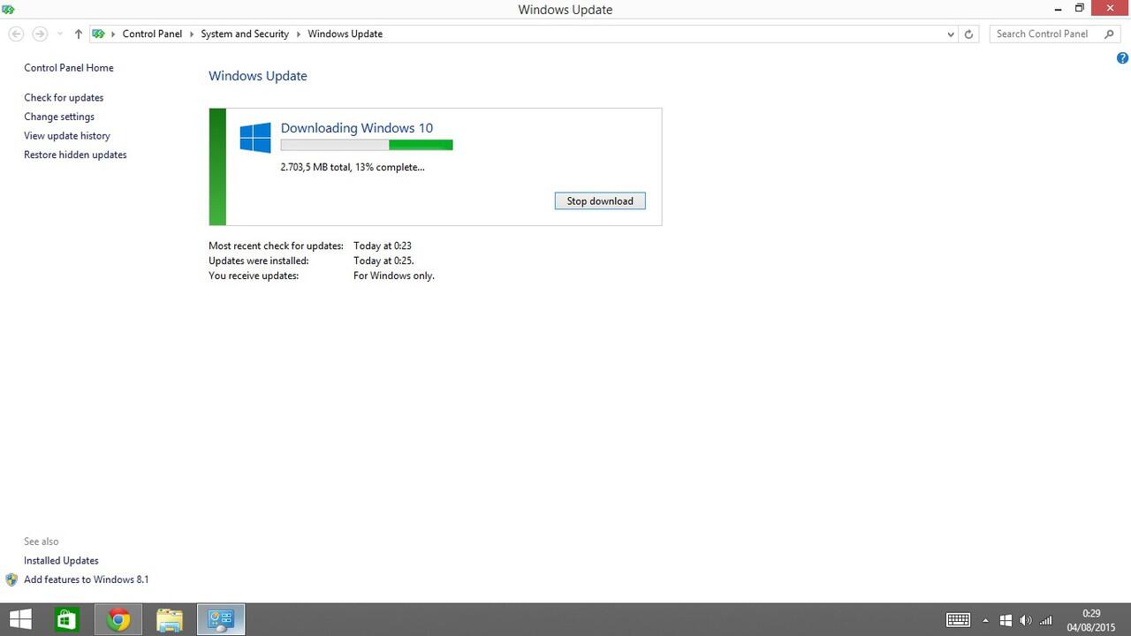Minimize the Windows Update window
This screenshot has width=1131, height=636.
click(x=1058, y=9)
